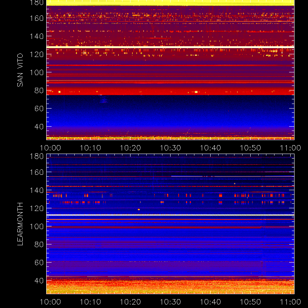Click 10:50 time label under Learmonth plot

[x=251, y=302]
